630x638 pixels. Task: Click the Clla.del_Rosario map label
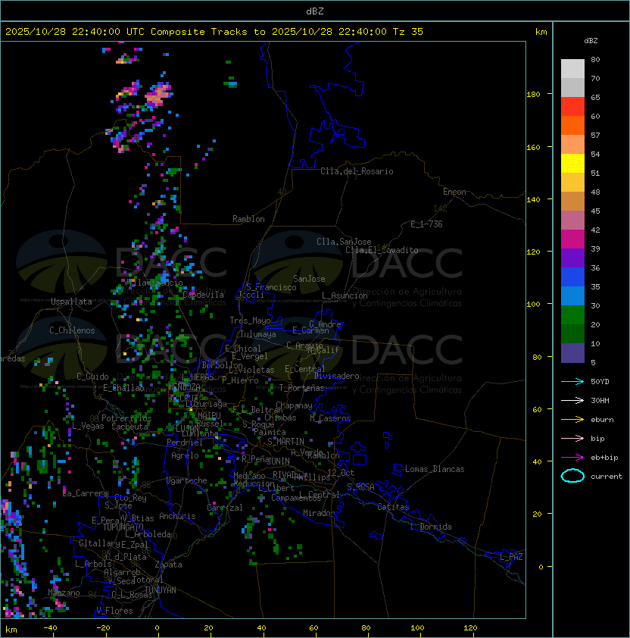357,171
